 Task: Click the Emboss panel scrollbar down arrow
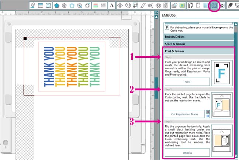click(x=236, y=157)
